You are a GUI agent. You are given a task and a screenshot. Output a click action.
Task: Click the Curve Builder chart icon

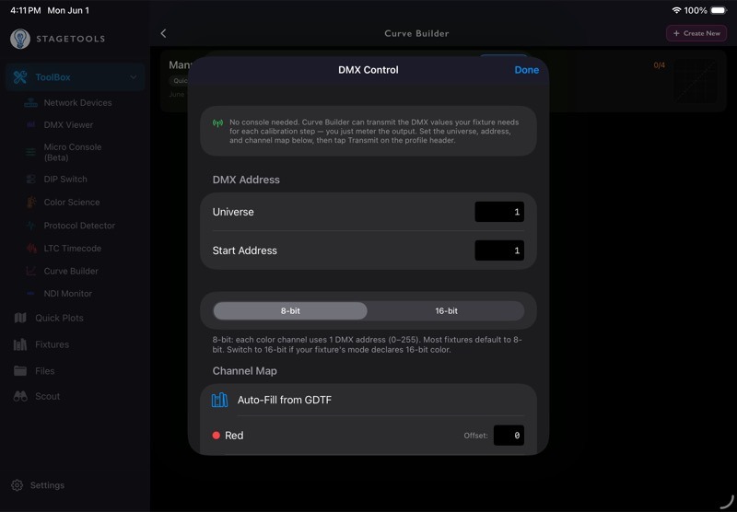tap(31, 271)
